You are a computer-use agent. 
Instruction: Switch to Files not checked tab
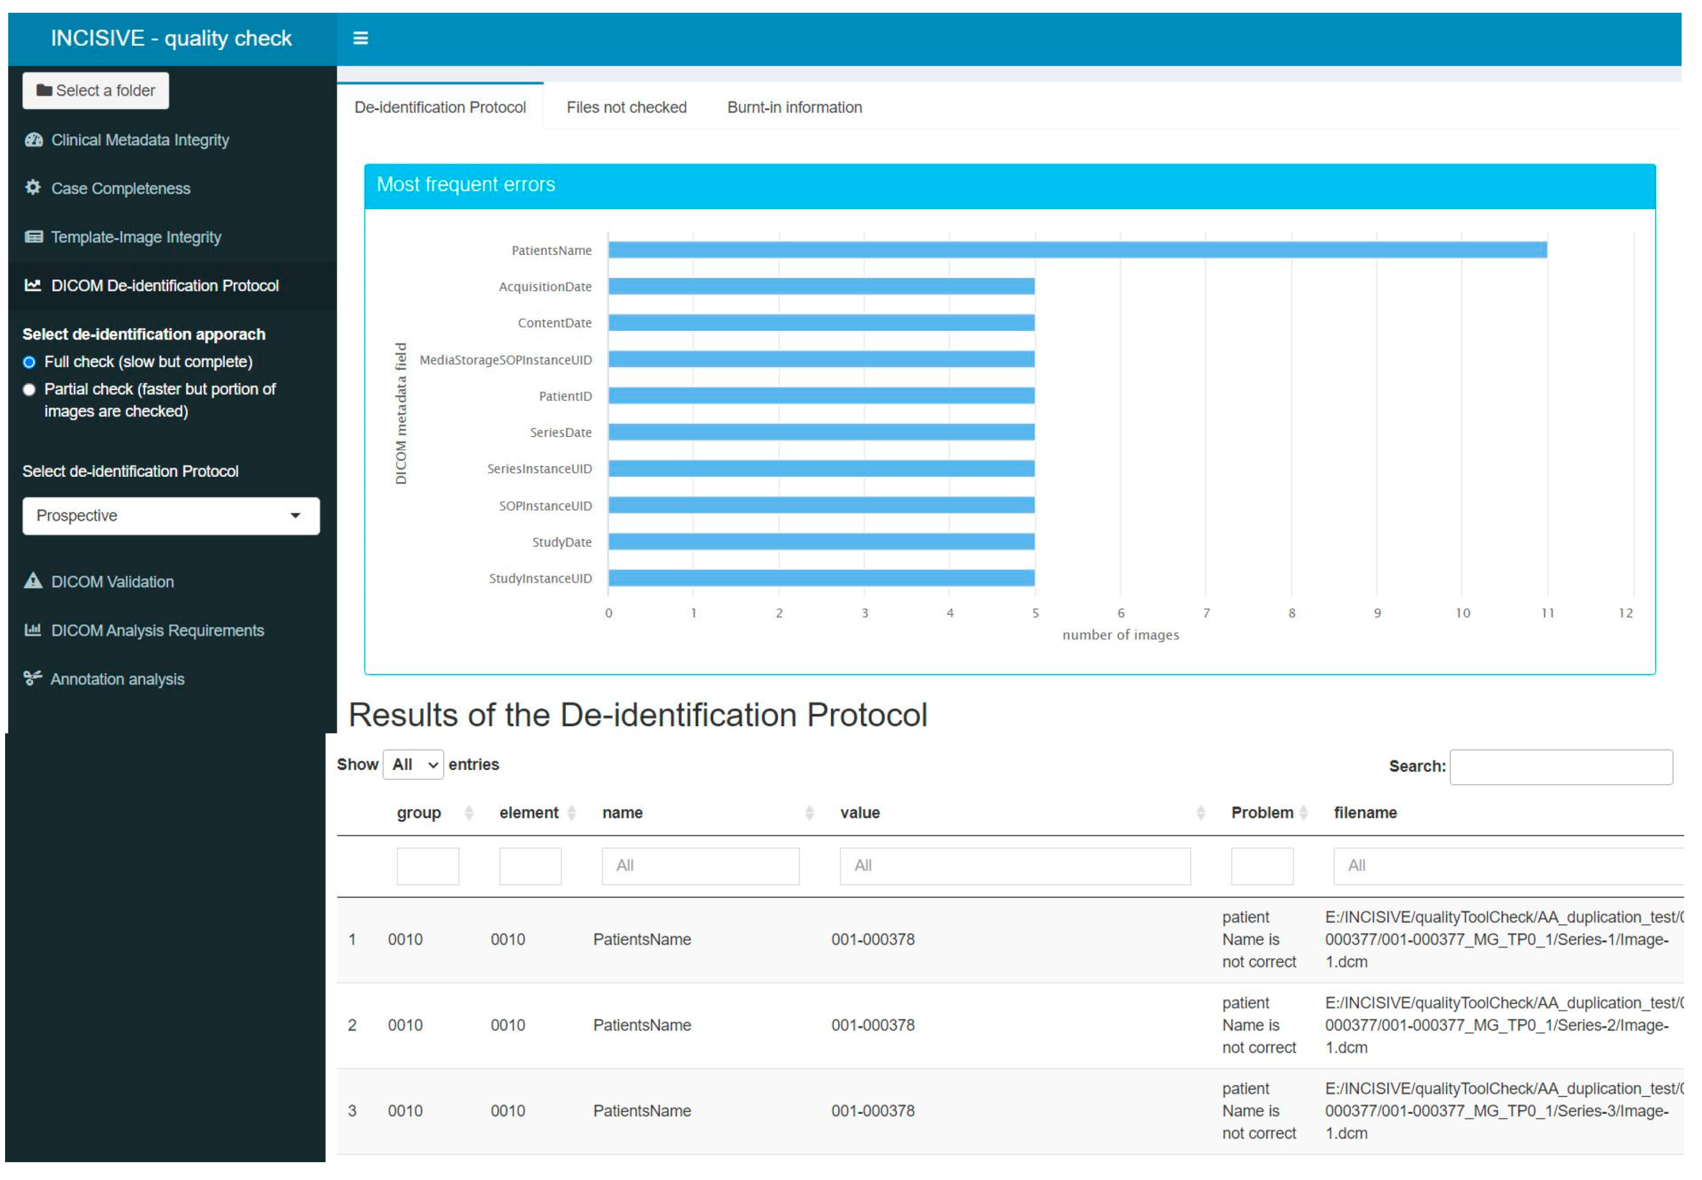click(626, 107)
